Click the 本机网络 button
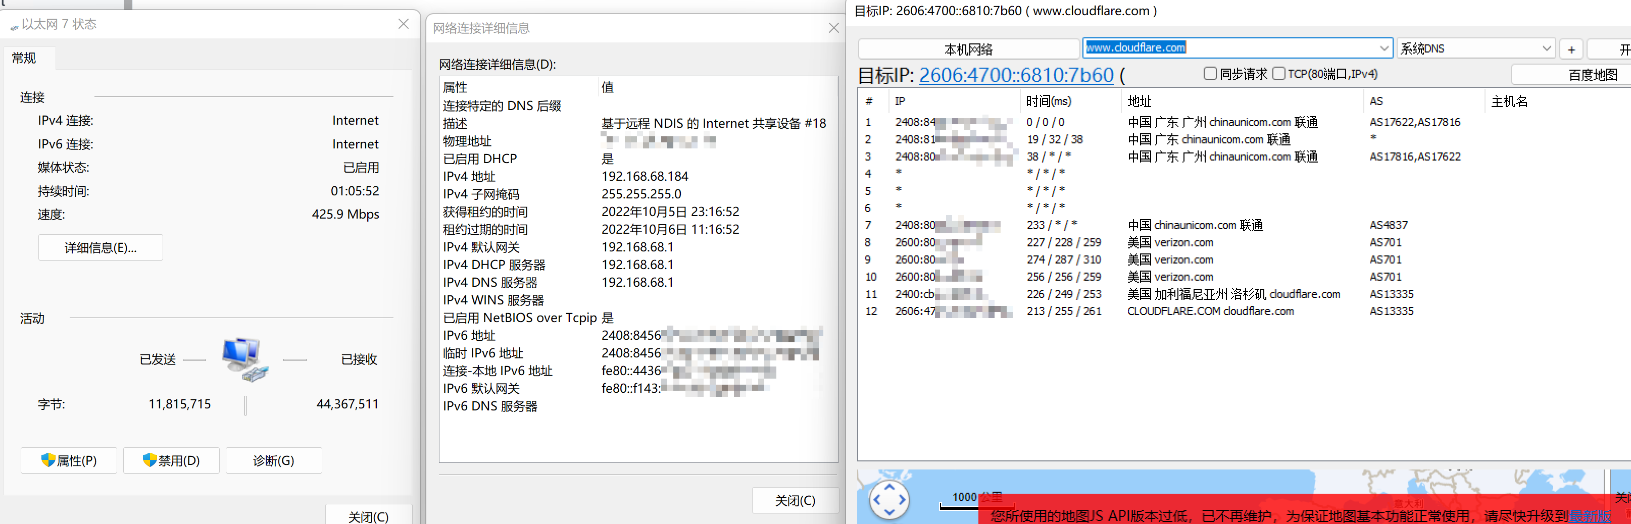The height and width of the screenshot is (524, 1631). coord(968,49)
